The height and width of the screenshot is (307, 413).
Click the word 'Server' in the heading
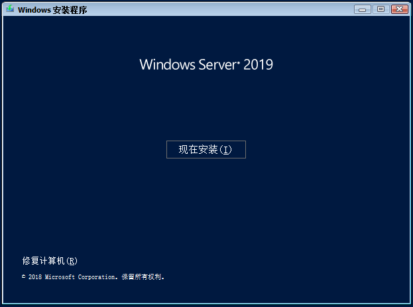click(x=213, y=64)
